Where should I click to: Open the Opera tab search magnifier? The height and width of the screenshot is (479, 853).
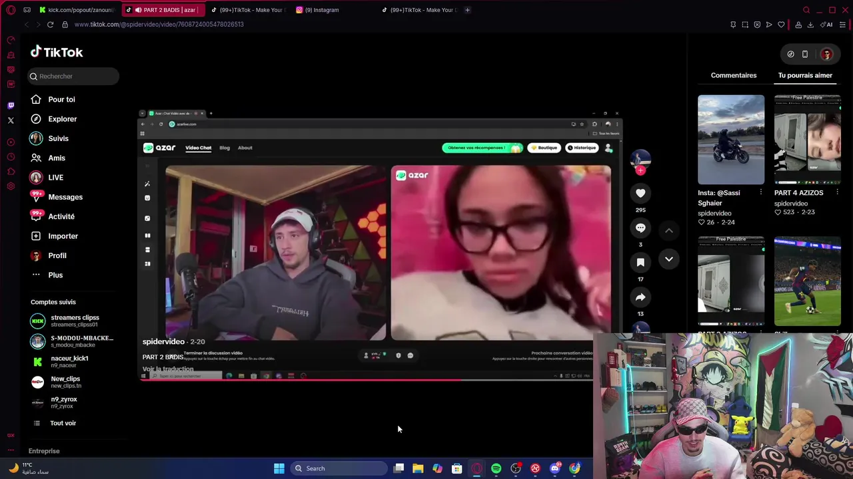pos(806,10)
